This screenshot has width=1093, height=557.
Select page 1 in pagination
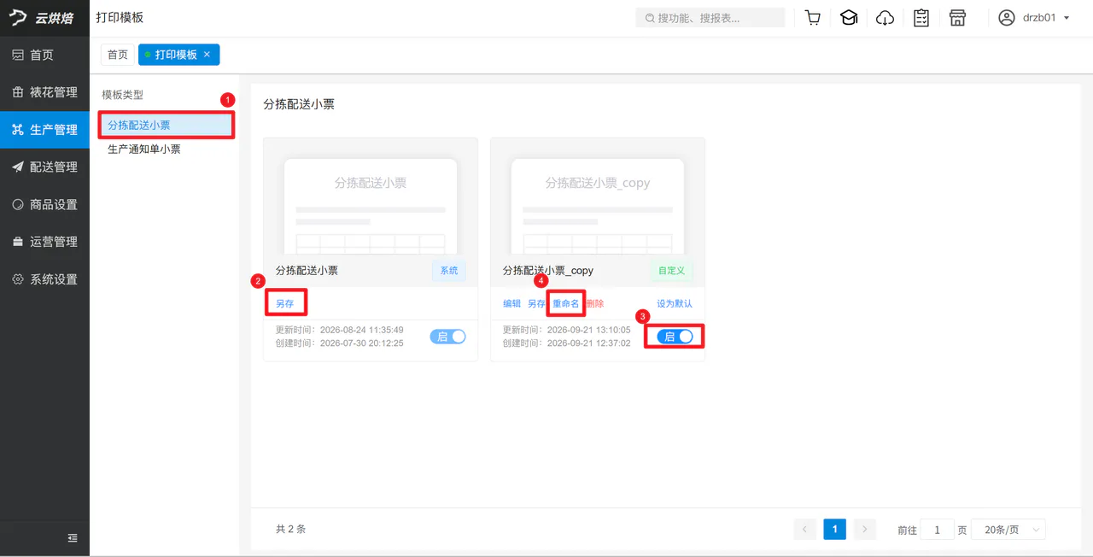click(x=835, y=530)
